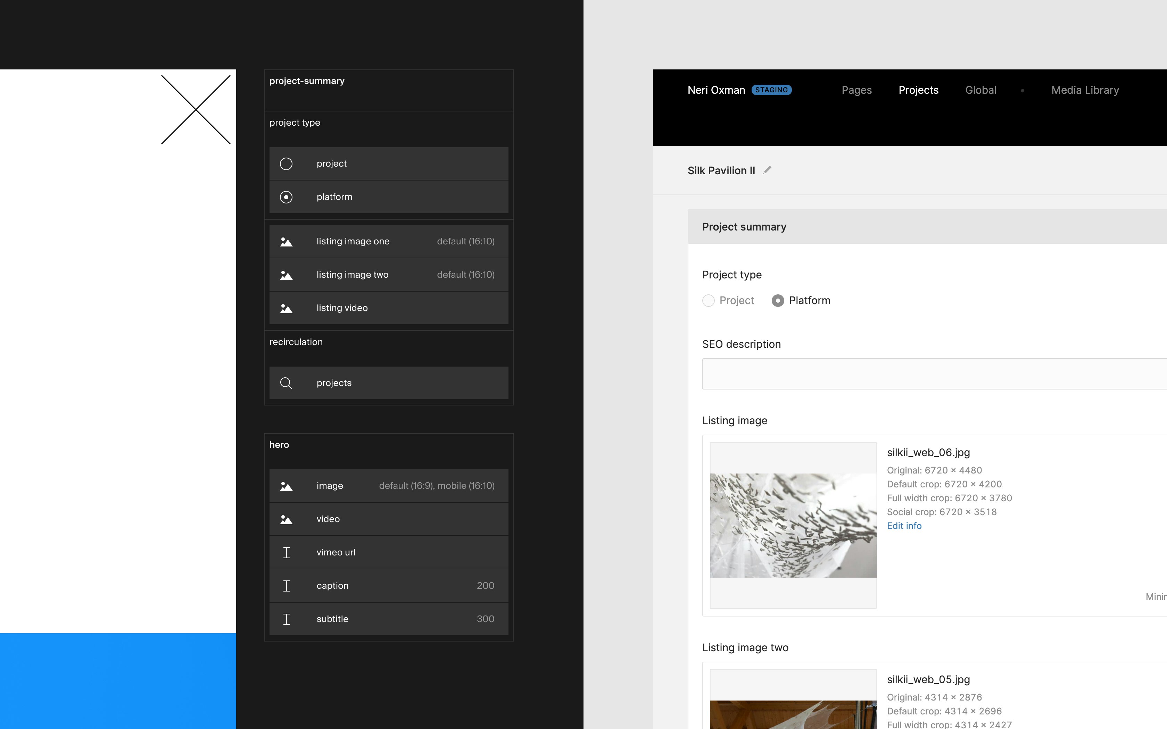Image resolution: width=1167 pixels, height=729 pixels.
Task: Open the Global navigation item
Action: pos(980,90)
